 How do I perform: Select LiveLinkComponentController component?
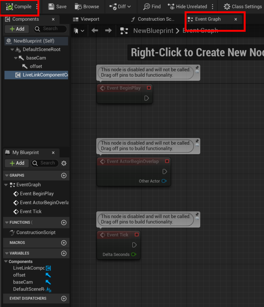pos(36,75)
